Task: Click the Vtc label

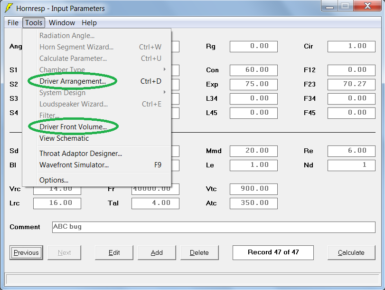Action: pos(211,189)
